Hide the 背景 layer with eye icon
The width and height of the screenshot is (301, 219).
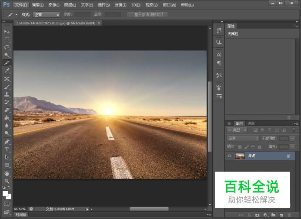tap(230, 156)
